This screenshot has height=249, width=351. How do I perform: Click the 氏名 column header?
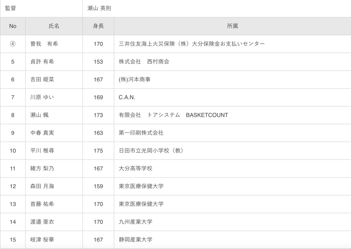tap(54, 26)
